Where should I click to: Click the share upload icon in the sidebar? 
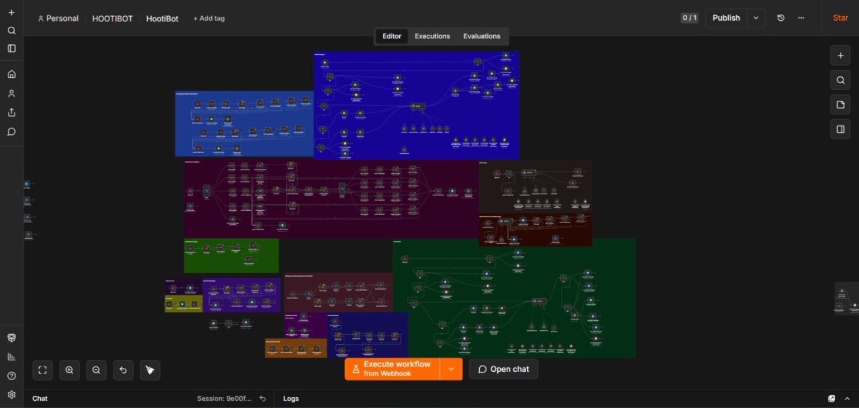pos(11,112)
